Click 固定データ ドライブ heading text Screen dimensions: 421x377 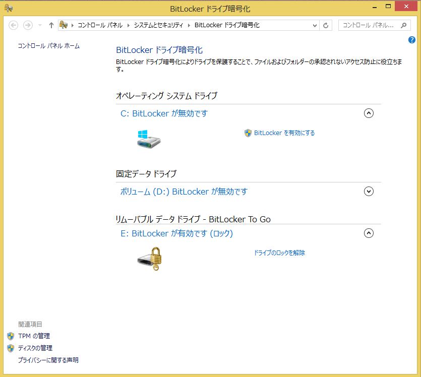(x=146, y=174)
